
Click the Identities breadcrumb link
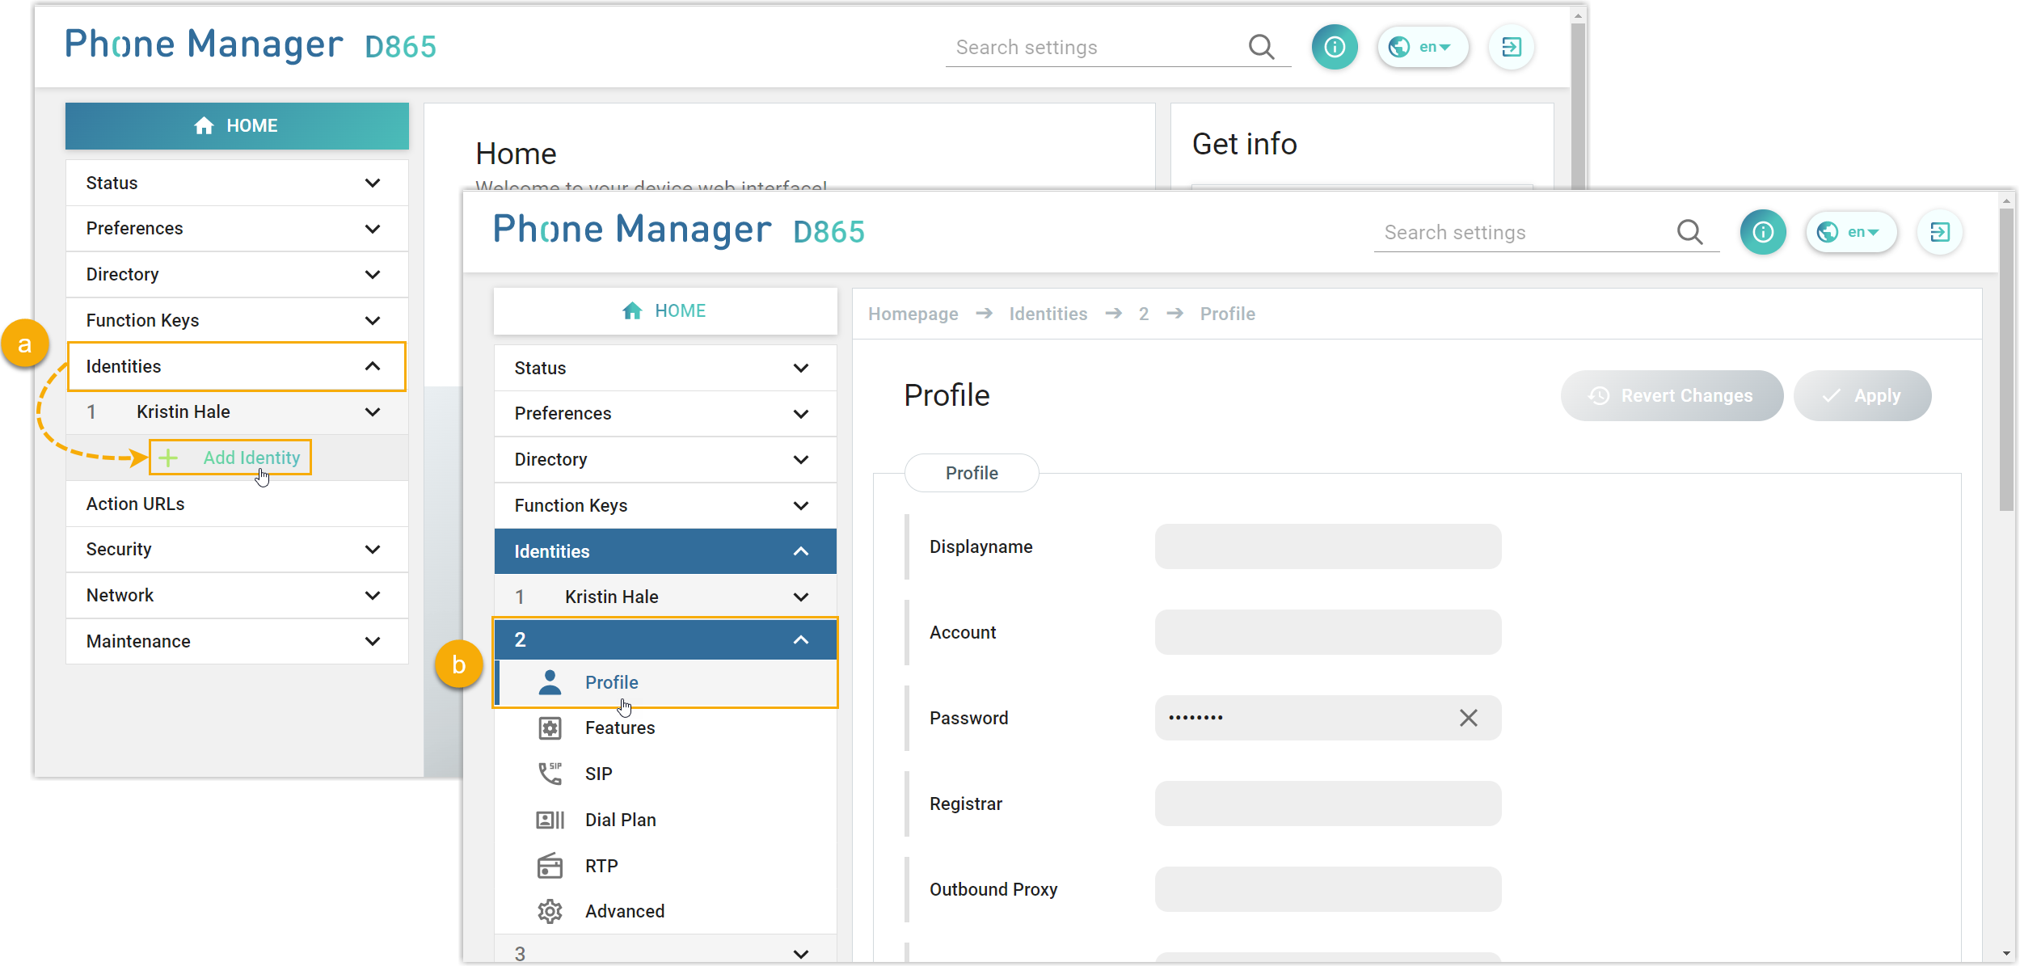[x=1048, y=314]
